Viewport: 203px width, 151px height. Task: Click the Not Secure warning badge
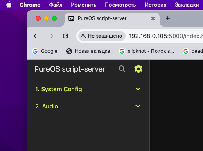(101, 36)
